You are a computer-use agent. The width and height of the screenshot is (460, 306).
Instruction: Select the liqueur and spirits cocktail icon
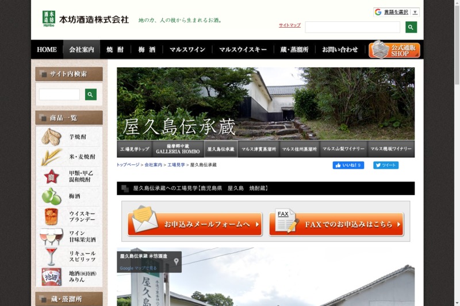click(52, 256)
